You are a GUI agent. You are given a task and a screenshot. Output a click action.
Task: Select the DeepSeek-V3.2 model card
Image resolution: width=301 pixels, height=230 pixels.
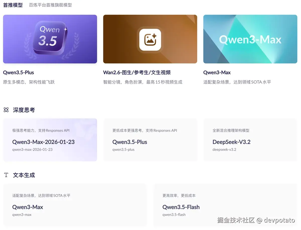click(x=250, y=140)
